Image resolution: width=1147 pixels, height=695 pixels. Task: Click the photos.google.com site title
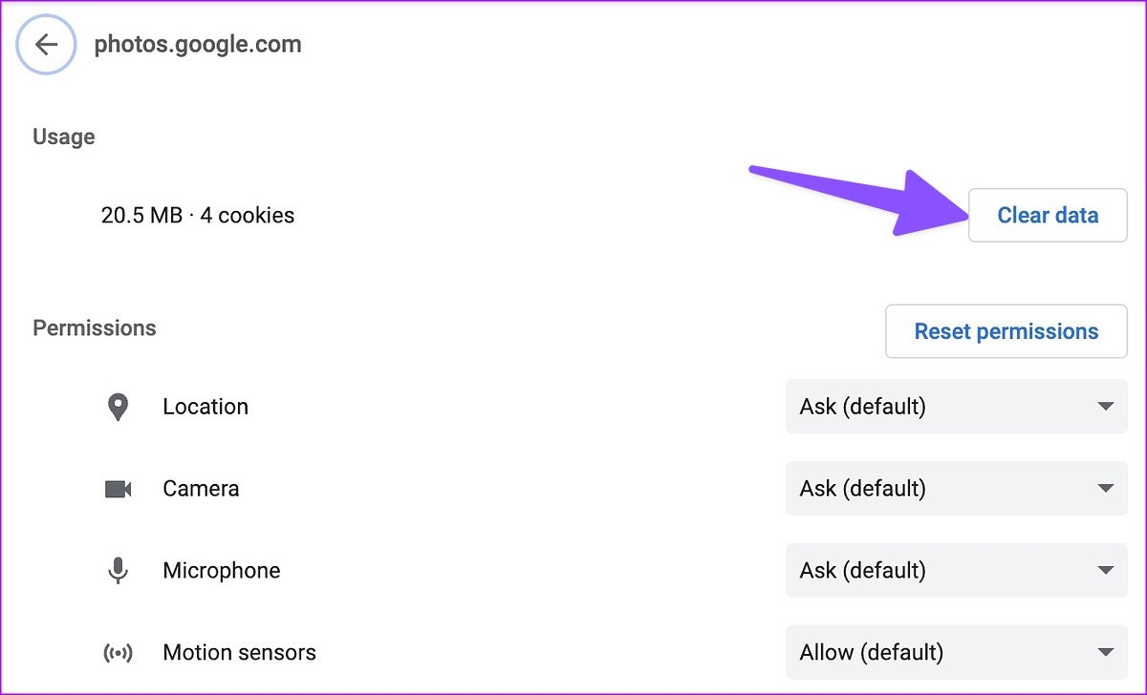click(197, 44)
